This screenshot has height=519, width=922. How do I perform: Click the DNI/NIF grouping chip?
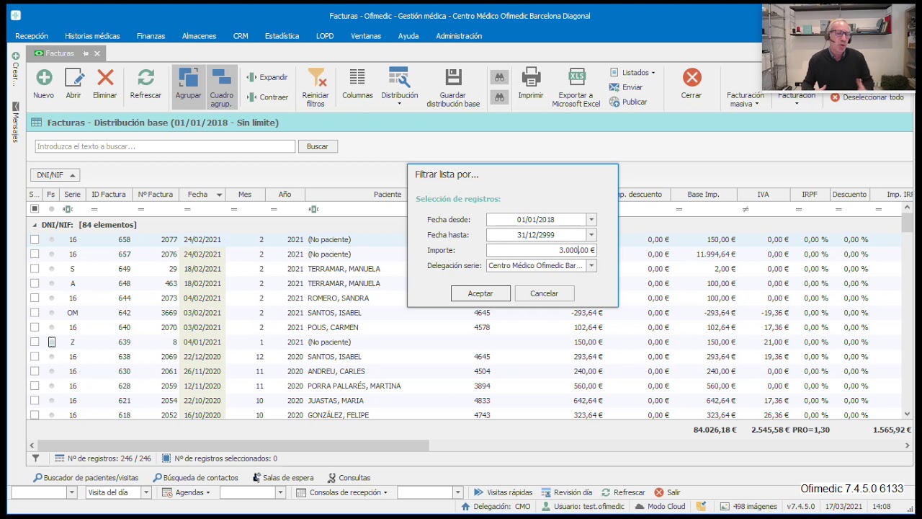tap(55, 175)
